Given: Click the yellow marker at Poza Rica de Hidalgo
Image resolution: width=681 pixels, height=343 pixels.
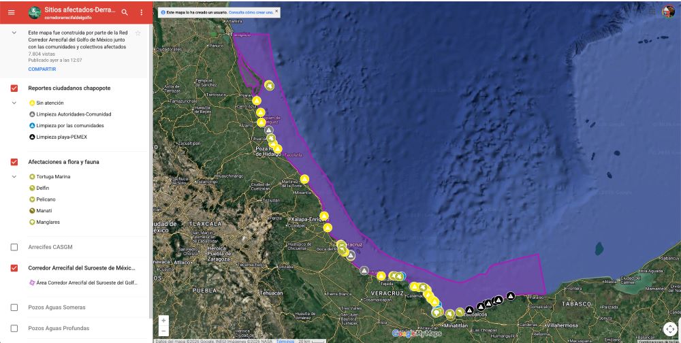Looking at the screenshot, I should [x=278, y=149].
